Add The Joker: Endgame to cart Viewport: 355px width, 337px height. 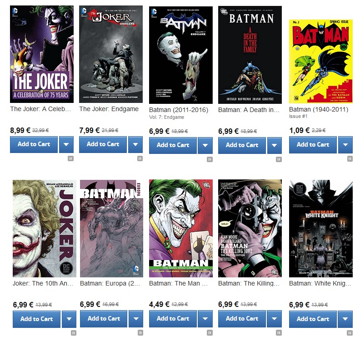pyautogui.click(x=103, y=144)
